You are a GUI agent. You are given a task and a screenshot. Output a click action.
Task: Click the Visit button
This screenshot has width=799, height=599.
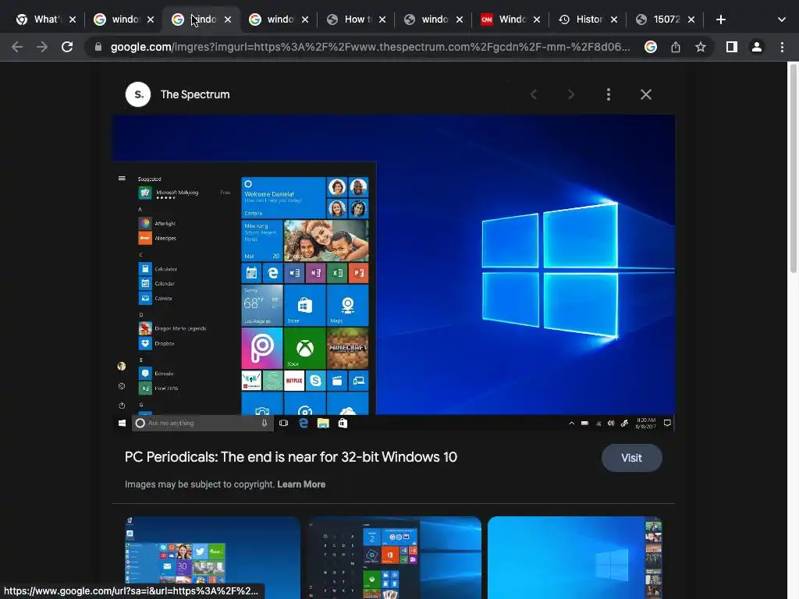[x=632, y=458]
